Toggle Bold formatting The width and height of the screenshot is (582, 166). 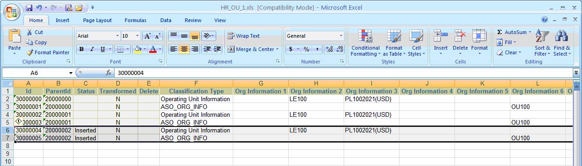tap(81, 49)
